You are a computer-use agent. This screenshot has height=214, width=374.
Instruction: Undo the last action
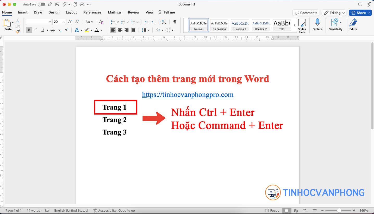click(64, 4)
